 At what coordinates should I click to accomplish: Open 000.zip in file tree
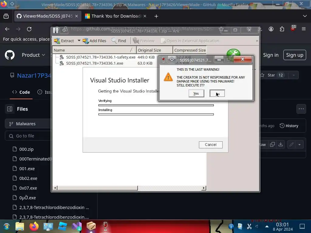pos(26,149)
